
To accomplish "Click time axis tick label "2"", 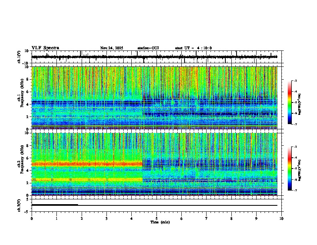I will click(x=82, y=219).
